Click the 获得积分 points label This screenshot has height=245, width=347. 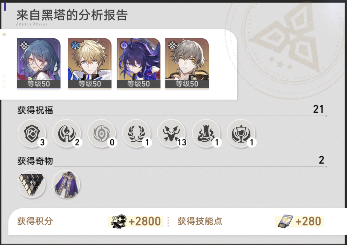pyautogui.click(x=35, y=221)
